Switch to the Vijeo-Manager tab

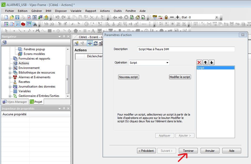coord(14,102)
